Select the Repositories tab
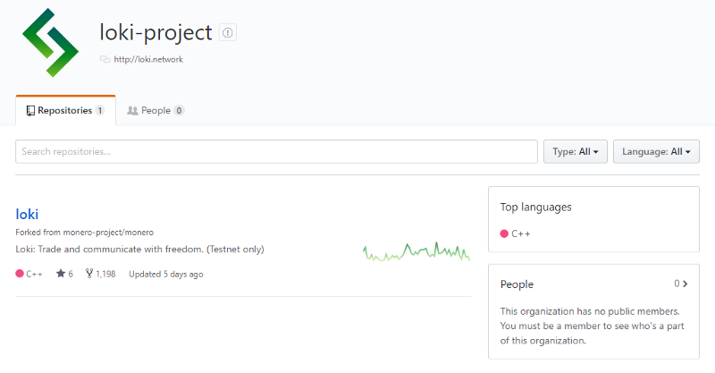 65,111
